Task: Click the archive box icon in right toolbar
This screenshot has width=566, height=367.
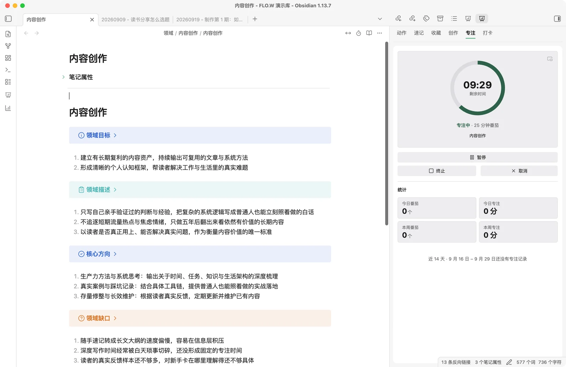Action: tap(440, 18)
